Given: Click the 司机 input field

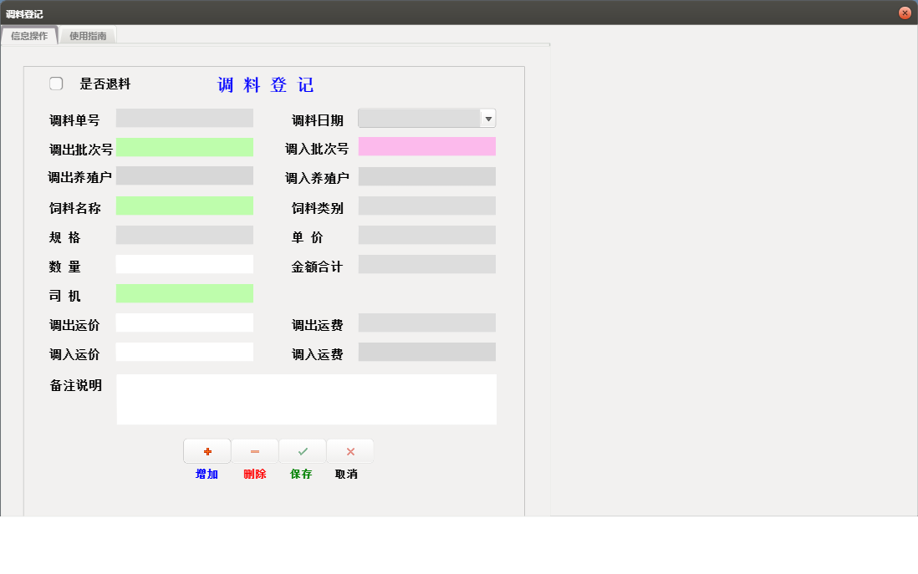Looking at the screenshot, I should [x=185, y=293].
